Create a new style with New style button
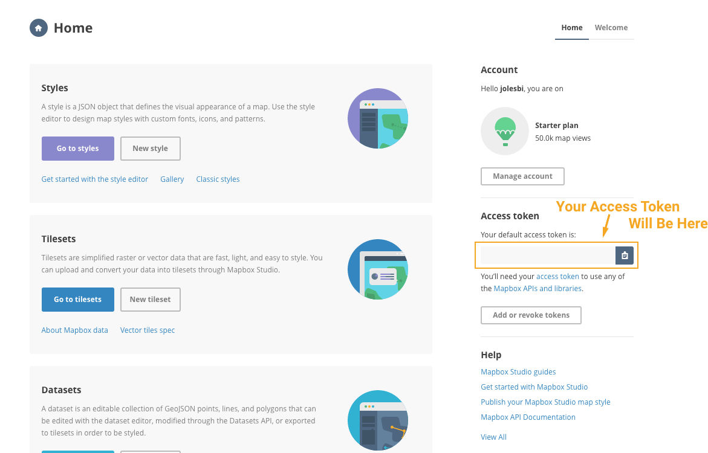The height and width of the screenshot is (453, 708). 150,148
